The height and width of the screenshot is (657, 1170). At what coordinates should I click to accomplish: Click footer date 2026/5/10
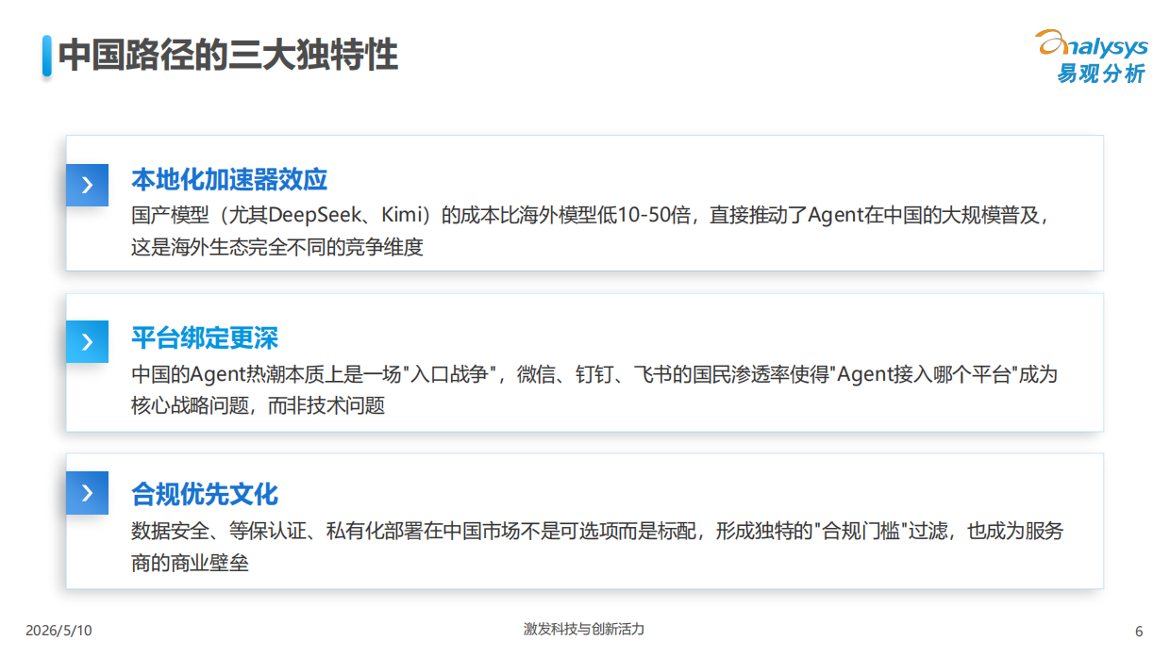point(58,631)
